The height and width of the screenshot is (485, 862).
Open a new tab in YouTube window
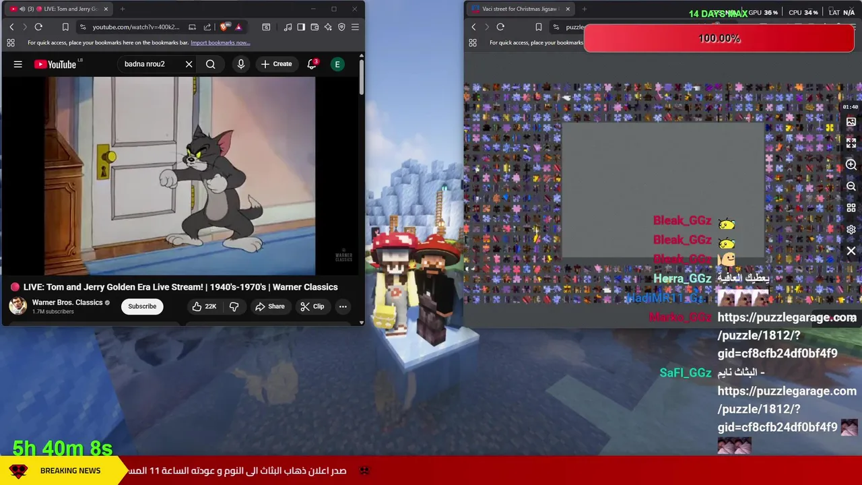(123, 9)
